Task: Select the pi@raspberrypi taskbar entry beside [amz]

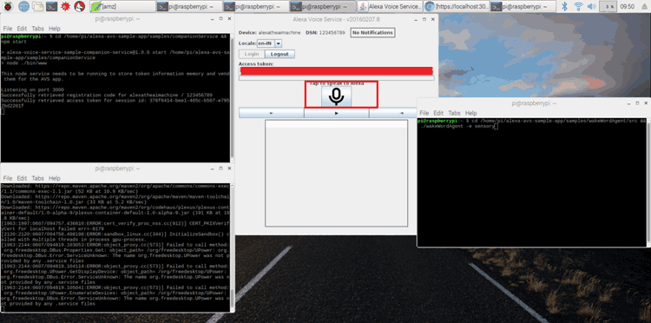Action: [x=190, y=6]
